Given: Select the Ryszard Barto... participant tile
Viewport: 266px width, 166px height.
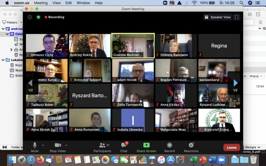Looking at the screenshot, I should pos(90,95).
